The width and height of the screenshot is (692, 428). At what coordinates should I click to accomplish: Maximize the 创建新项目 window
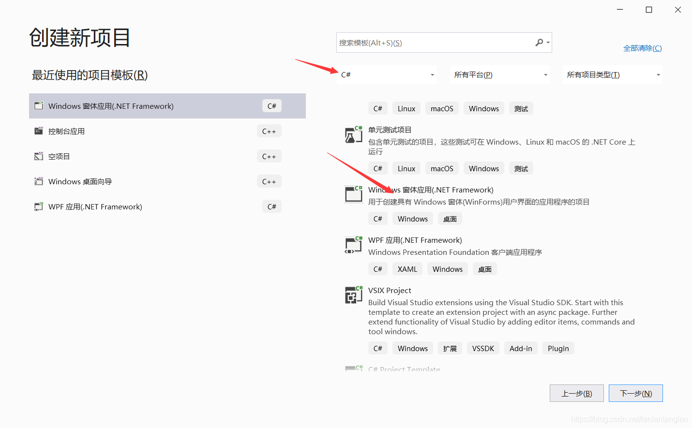click(649, 10)
